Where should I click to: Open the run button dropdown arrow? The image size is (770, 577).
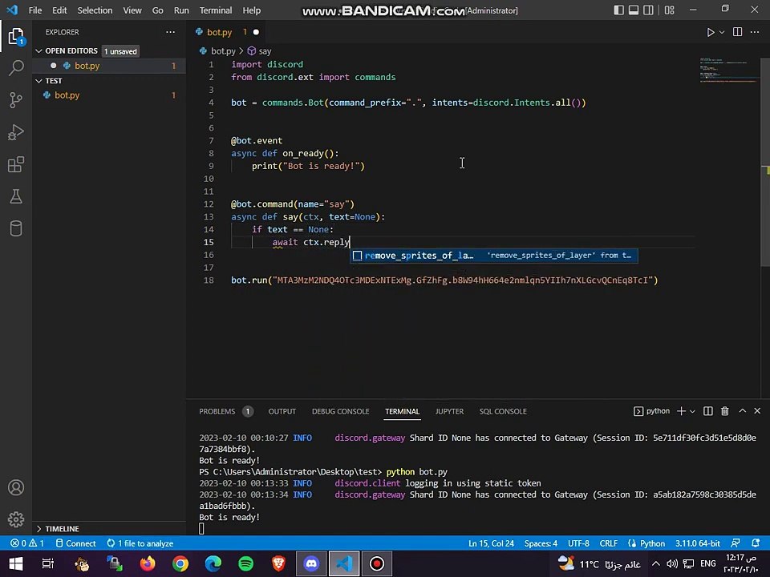coord(722,32)
